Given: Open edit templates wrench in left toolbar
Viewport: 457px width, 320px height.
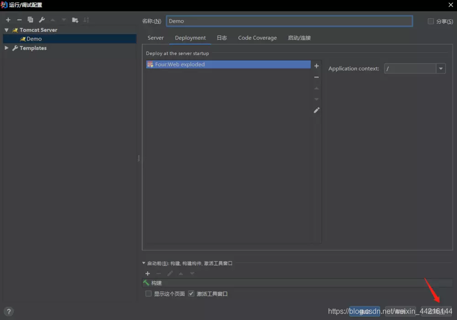Looking at the screenshot, I should coord(42,20).
